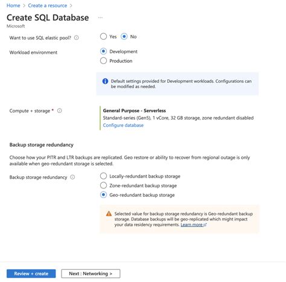
Task: Open the ellipsis menu beside Create SQL Database
Action: tap(100, 18)
